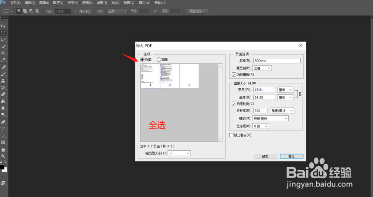This screenshot has height=197, width=373.
Task: Open the 图像(I) menu
Action: 44,3
